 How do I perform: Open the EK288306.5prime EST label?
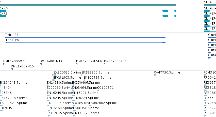pyautogui.click(x=95, y=72)
